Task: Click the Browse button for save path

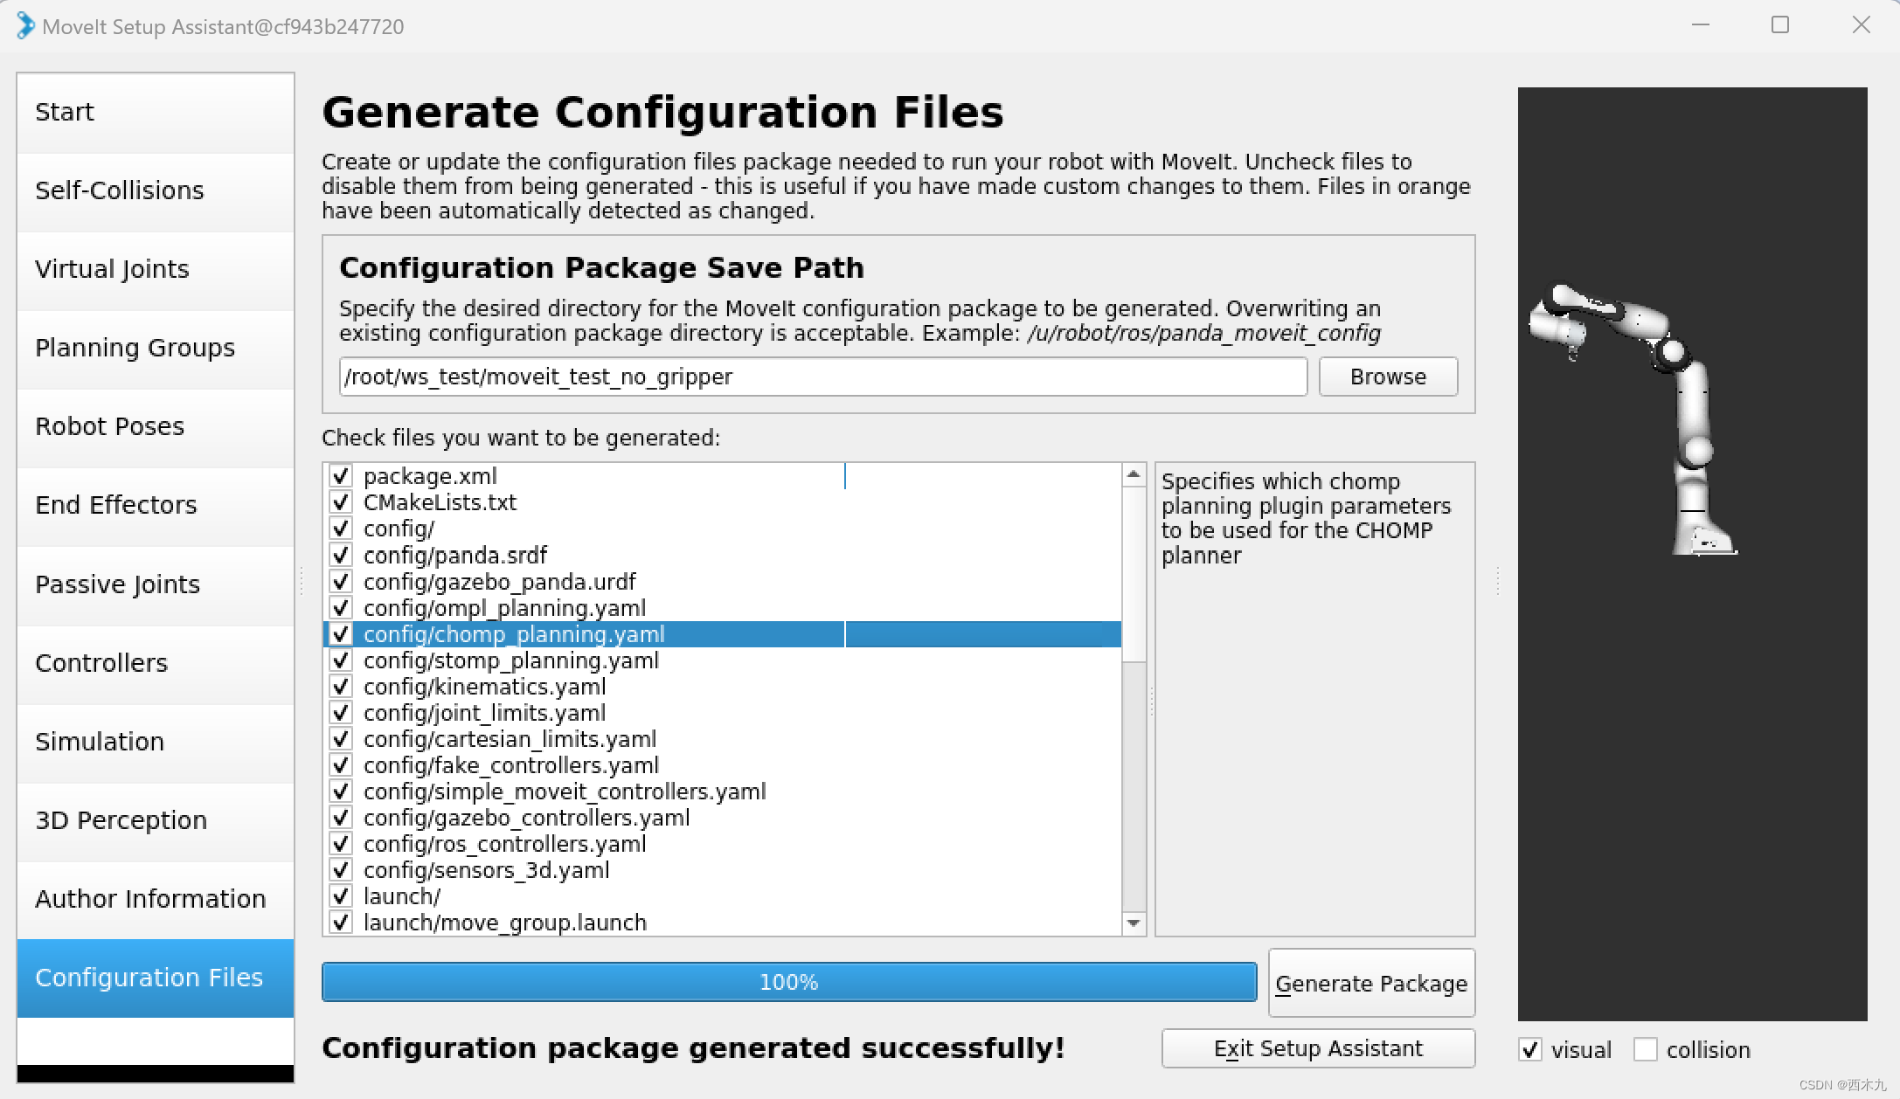Action: point(1386,377)
